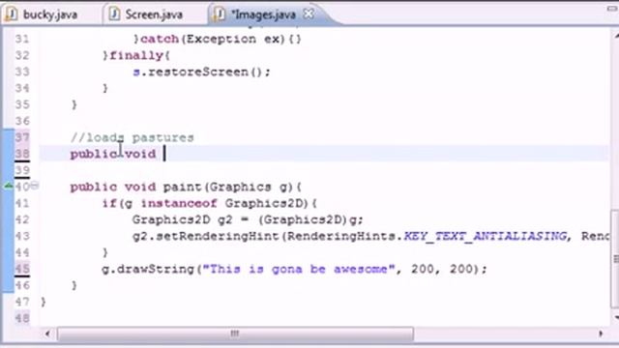This screenshot has height=348, width=619.
Task: Click the Screen.java file icon
Action: point(114,14)
